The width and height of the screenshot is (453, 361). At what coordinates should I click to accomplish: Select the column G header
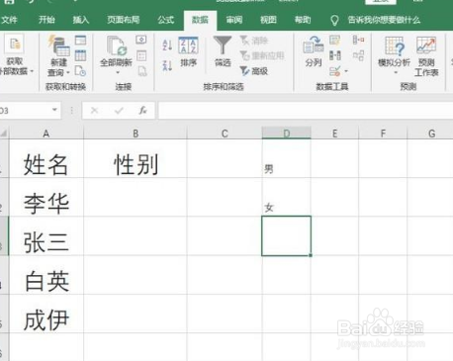[x=430, y=134]
